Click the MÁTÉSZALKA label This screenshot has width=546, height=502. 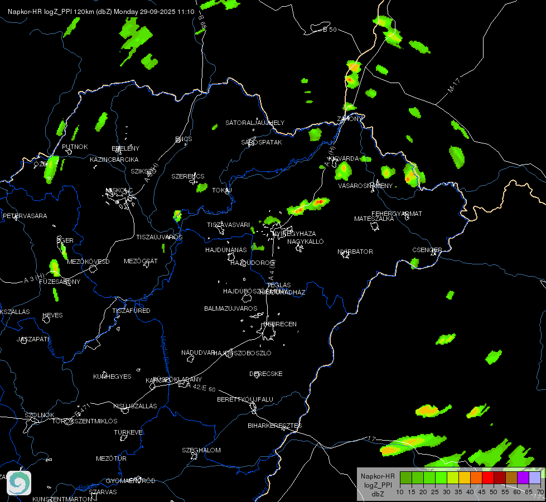[374, 219]
